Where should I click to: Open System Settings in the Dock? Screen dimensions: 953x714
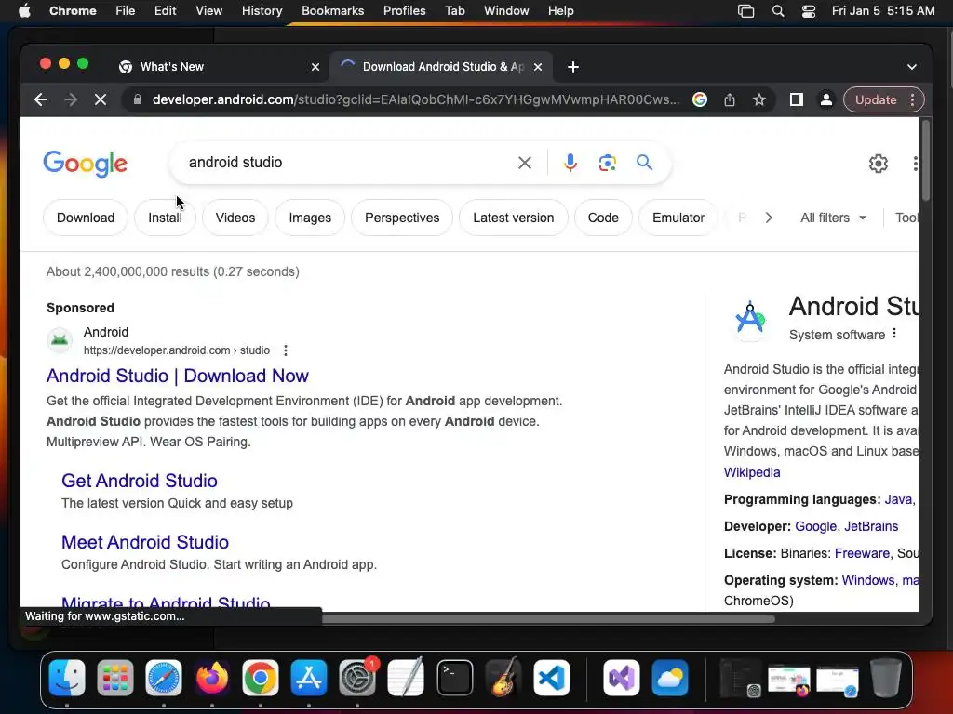(357, 678)
